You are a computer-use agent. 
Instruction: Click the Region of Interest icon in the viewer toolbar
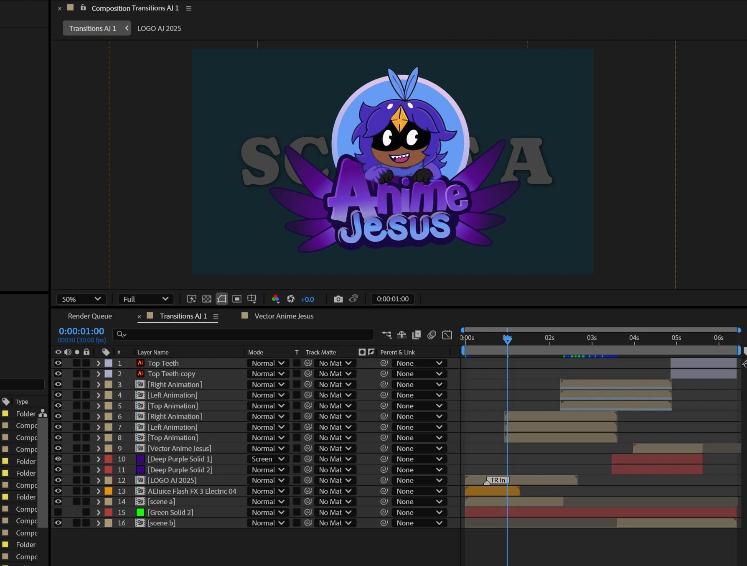[x=236, y=299]
